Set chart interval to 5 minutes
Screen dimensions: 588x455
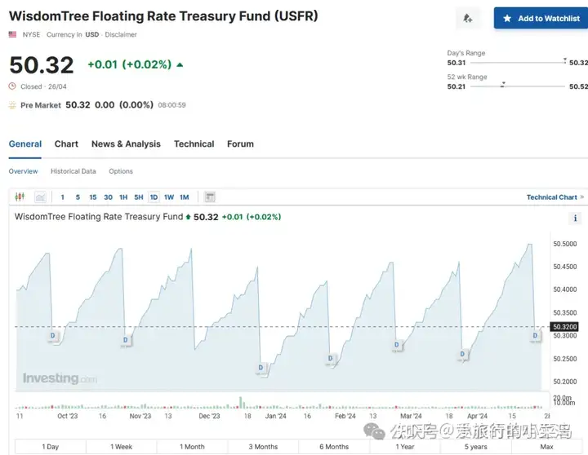[78, 197]
